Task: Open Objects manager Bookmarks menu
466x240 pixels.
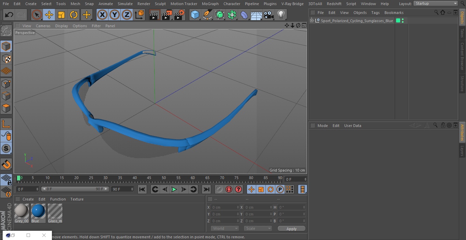Action: (394, 13)
